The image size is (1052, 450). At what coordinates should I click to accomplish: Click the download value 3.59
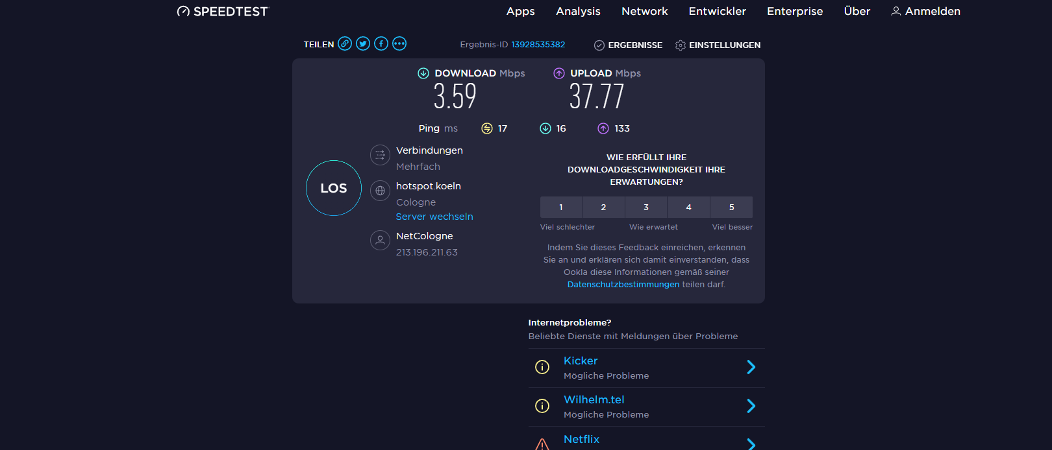455,97
